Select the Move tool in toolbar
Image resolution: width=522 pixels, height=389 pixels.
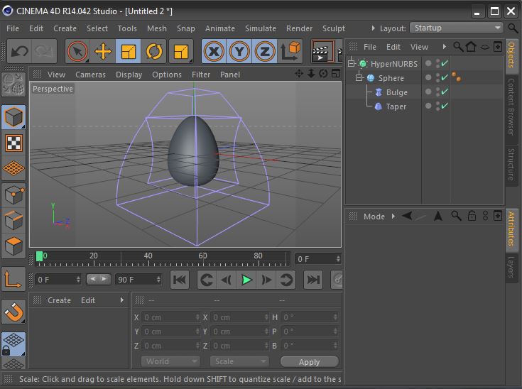coord(103,51)
